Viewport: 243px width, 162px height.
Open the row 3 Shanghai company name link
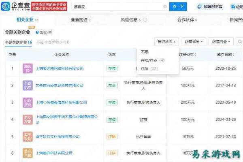click(x=61, y=102)
